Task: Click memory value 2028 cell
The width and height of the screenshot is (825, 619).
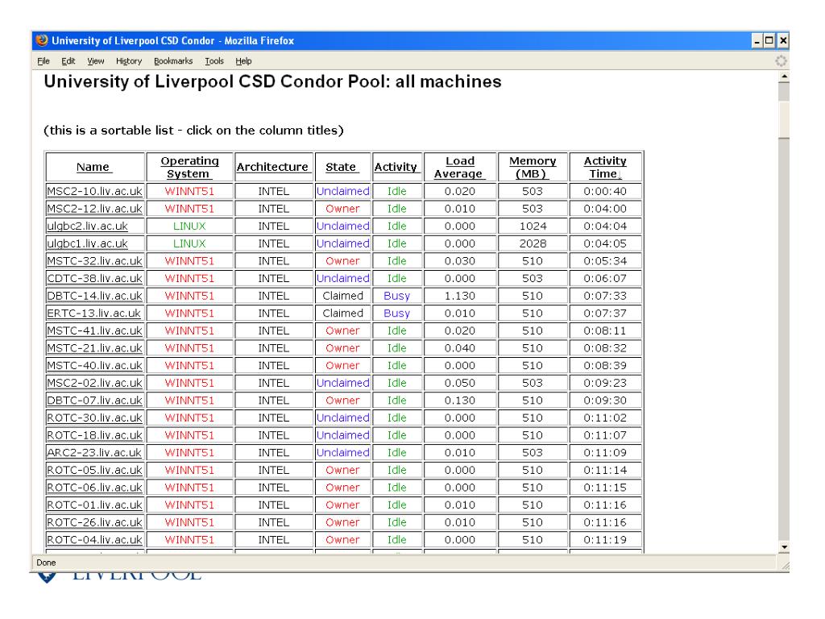Action: click(533, 243)
